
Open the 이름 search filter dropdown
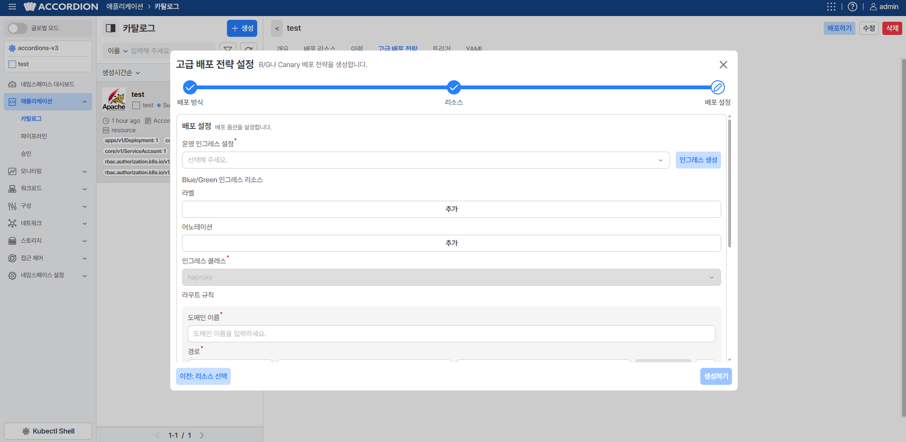117,51
